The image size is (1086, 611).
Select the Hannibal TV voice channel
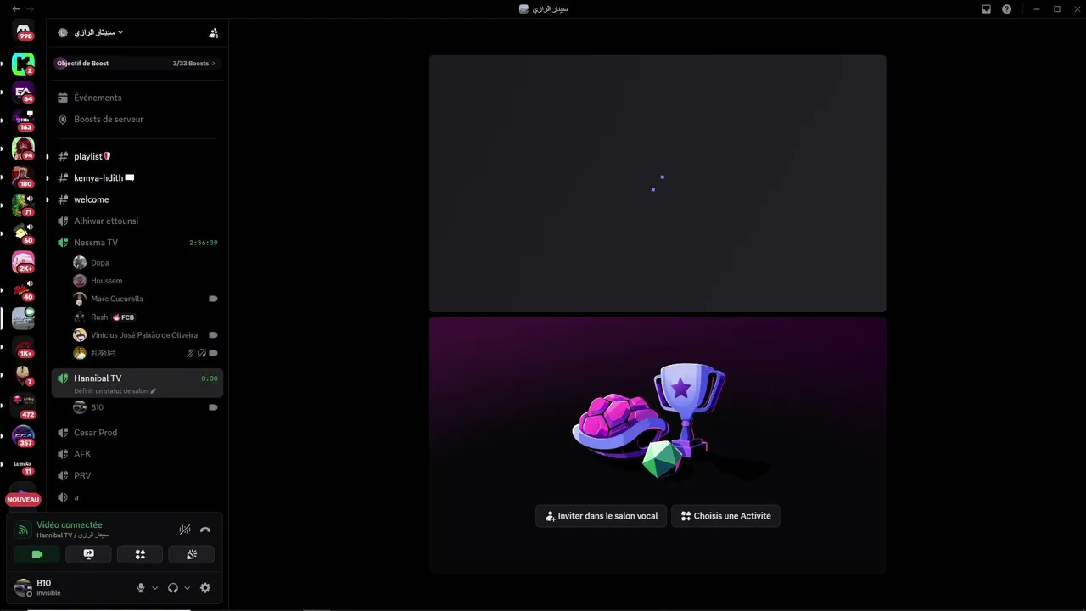137,383
